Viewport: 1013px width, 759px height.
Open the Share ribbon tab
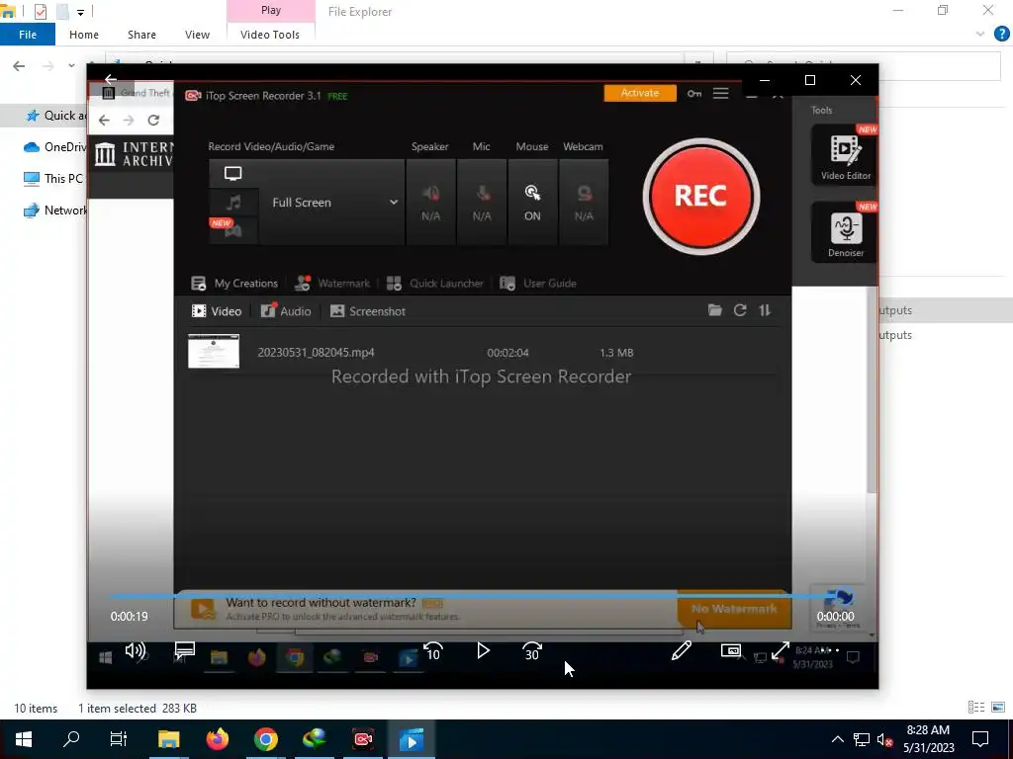(x=141, y=35)
